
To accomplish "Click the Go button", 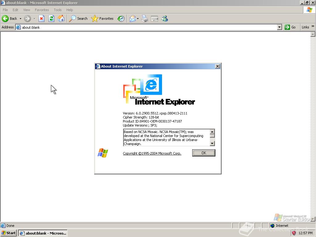I will [x=290, y=27].
